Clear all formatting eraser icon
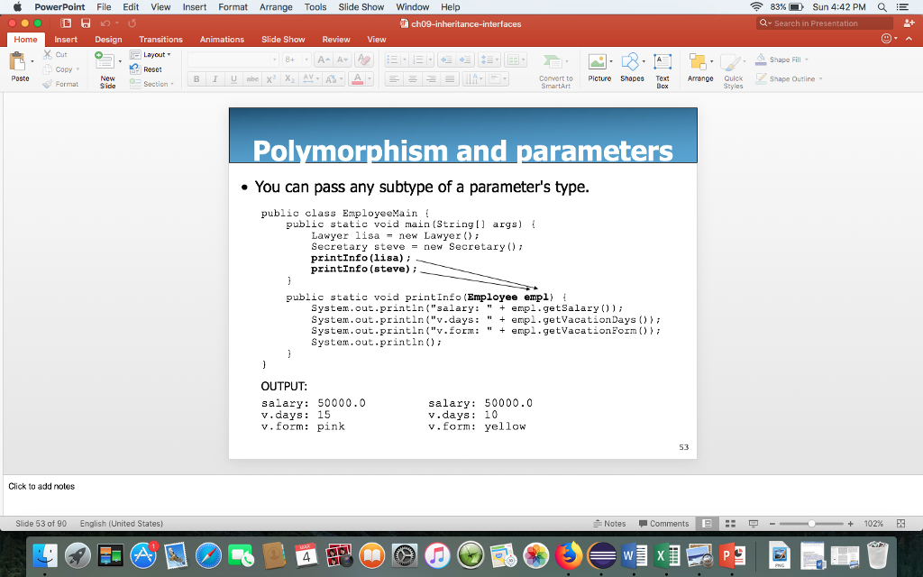 coord(364,60)
